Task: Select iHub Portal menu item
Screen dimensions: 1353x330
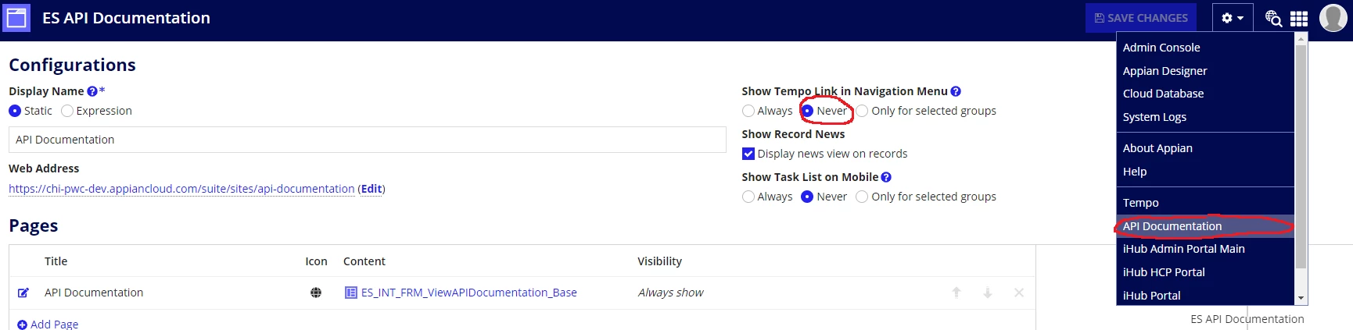Action: tap(1205, 296)
